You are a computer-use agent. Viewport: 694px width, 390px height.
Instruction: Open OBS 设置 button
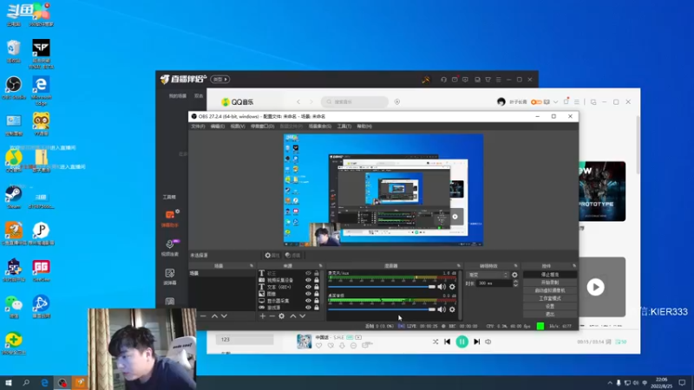(550, 307)
